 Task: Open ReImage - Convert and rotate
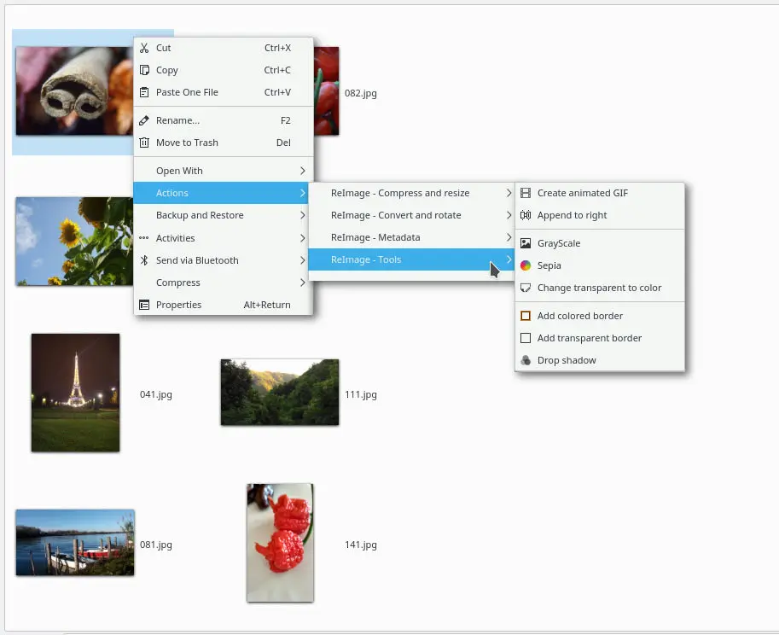click(x=411, y=215)
